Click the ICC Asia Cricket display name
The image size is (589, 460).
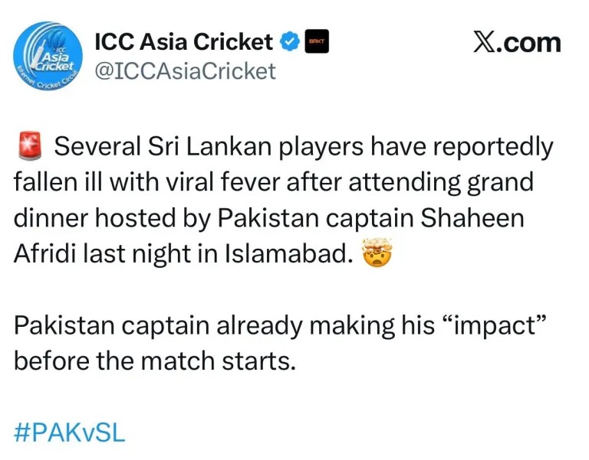tap(183, 41)
